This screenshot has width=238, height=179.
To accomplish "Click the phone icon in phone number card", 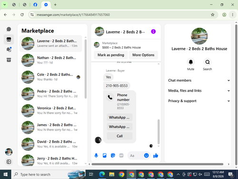I will tap(110, 97).
